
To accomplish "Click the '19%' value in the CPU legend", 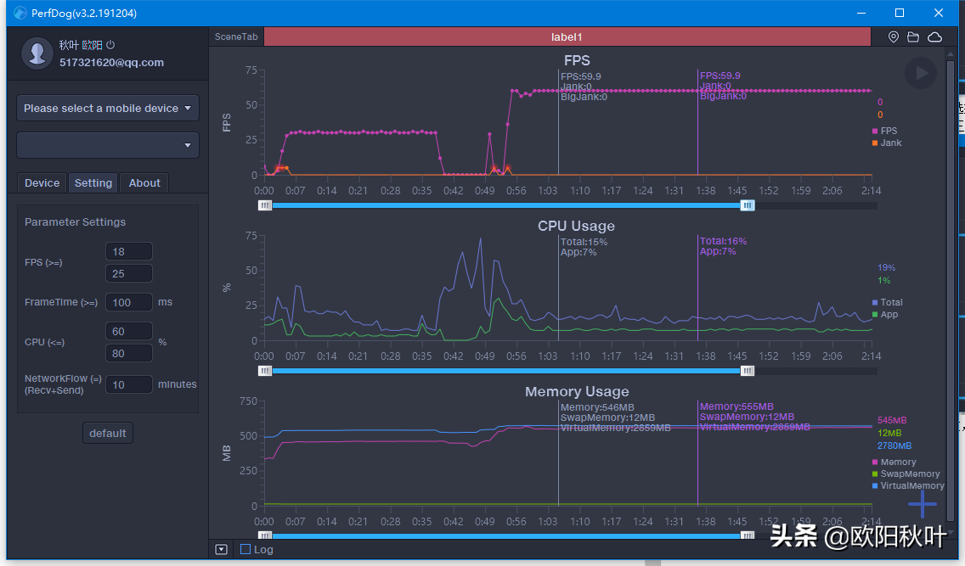I will click(886, 267).
